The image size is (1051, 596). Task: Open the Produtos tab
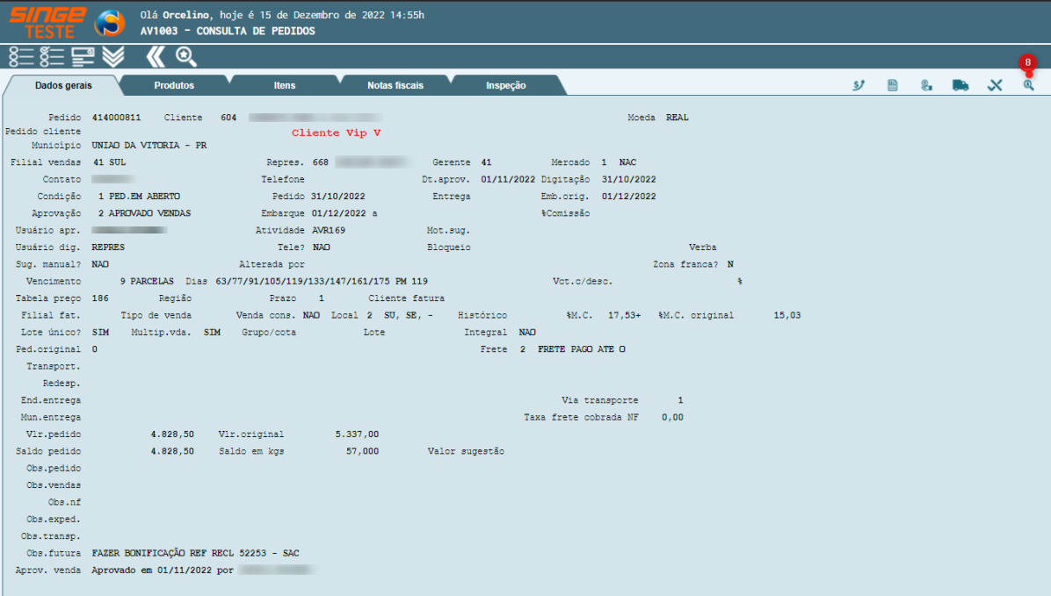click(174, 86)
